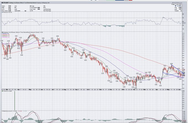Click the Chg -0.06 value
188x123 pixels.
point(180,7)
